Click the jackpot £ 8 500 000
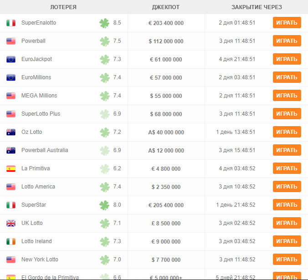This screenshot has height=280, width=308. tap(166, 224)
